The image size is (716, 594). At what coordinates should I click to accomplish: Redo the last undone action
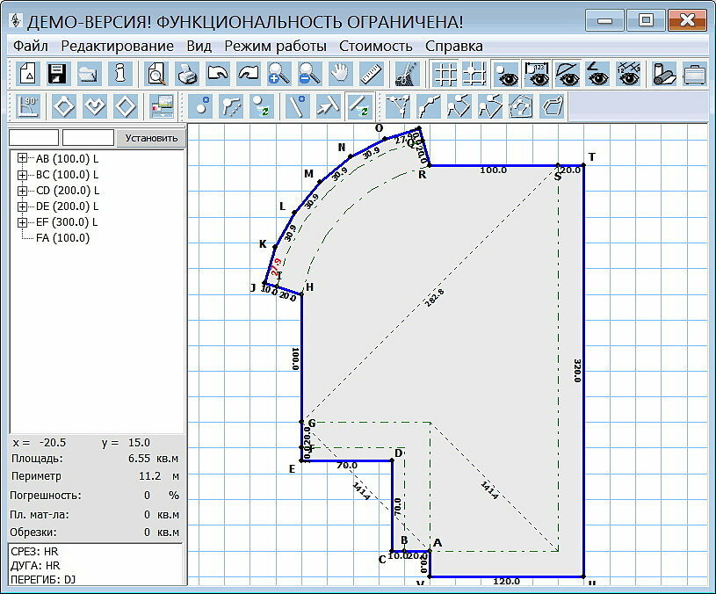[x=249, y=74]
